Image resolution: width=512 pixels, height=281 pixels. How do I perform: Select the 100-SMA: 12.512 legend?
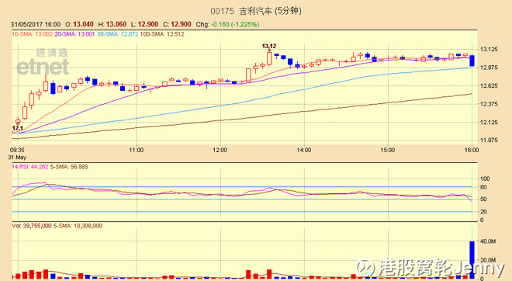point(162,34)
